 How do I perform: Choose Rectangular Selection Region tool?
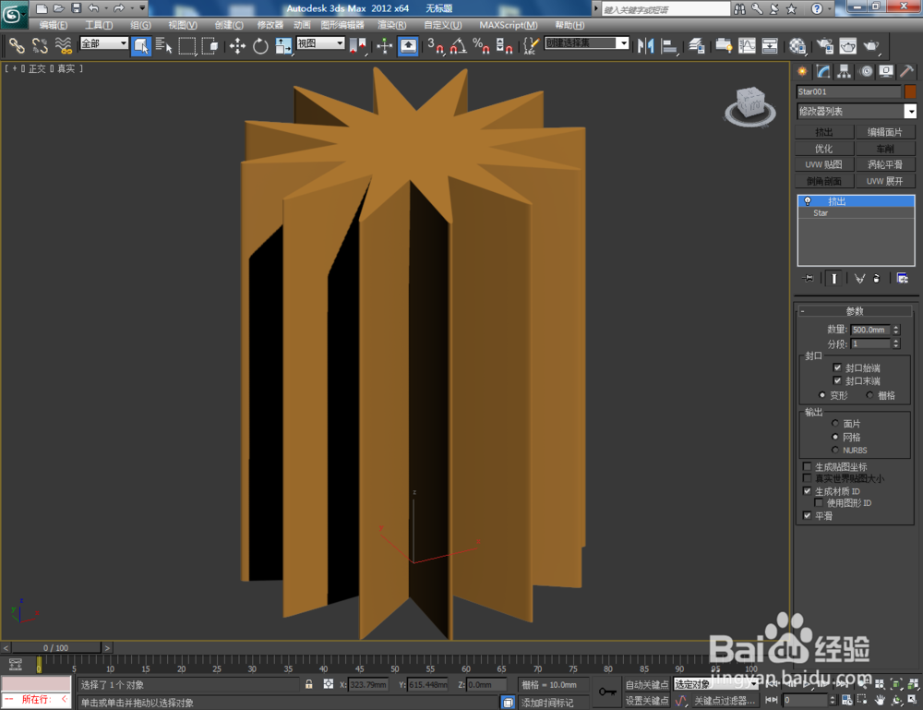pos(187,46)
